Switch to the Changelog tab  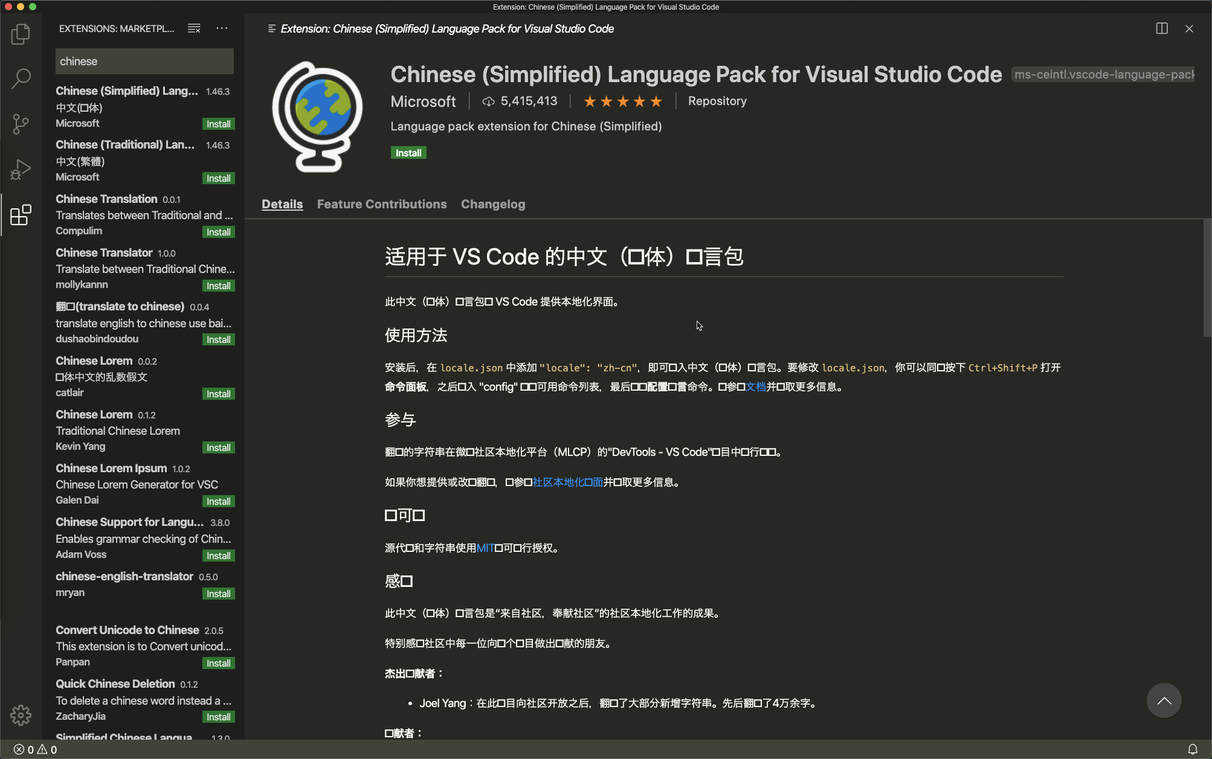[493, 204]
